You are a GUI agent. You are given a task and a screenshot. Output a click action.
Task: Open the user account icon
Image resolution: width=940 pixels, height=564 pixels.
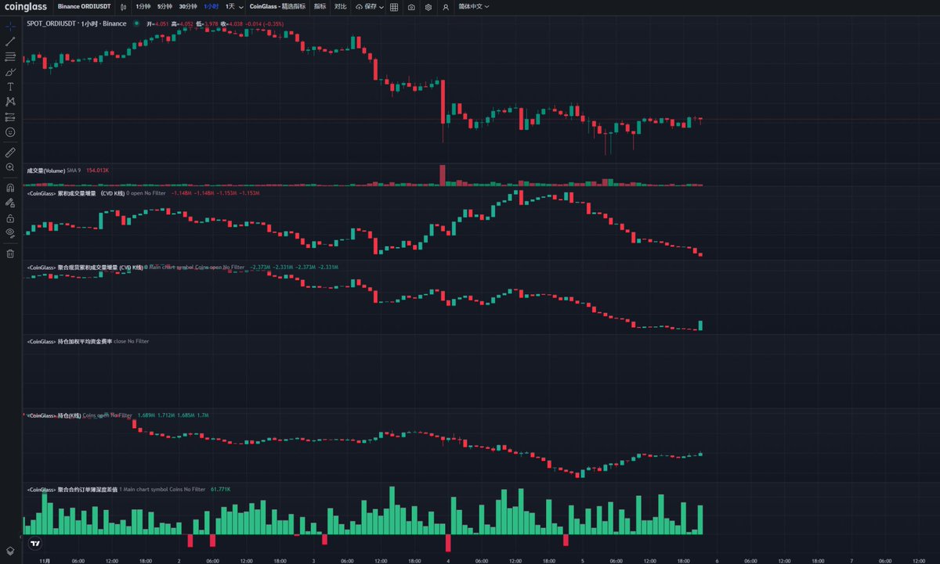[x=446, y=6]
